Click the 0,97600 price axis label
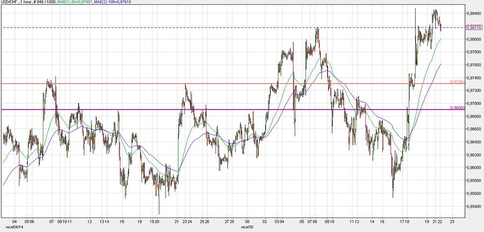 click(x=474, y=65)
